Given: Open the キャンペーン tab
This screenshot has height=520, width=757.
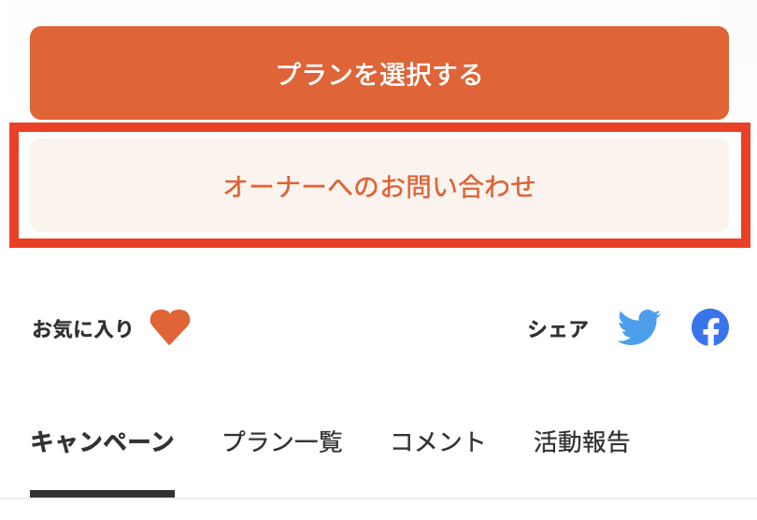Looking at the screenshot, I should tap(102, 441).
